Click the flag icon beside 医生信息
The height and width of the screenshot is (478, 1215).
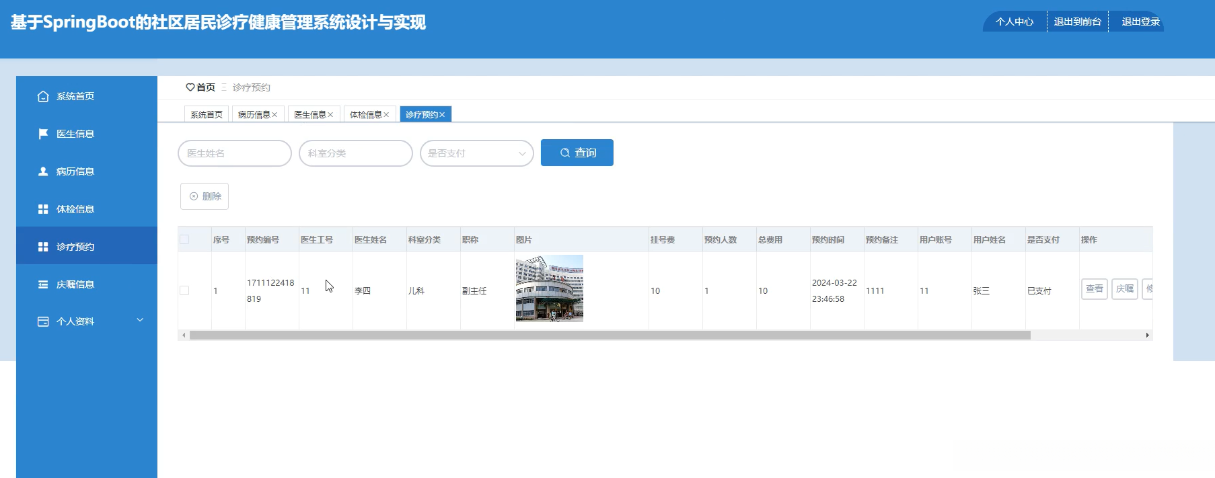(43, 134)
